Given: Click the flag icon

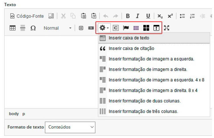Looking at the screenshot, I should (x=126, y=28).
